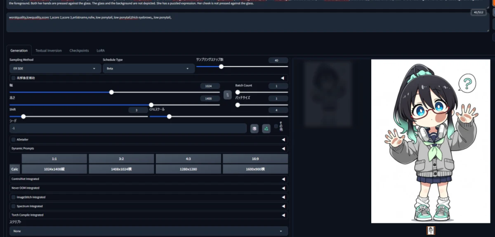Click the 高さ height slider handle
This screenshot has width=495, height=237.
(151, 105)
